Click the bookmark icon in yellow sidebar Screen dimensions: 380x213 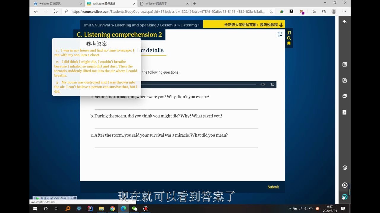tap(289, 43)
